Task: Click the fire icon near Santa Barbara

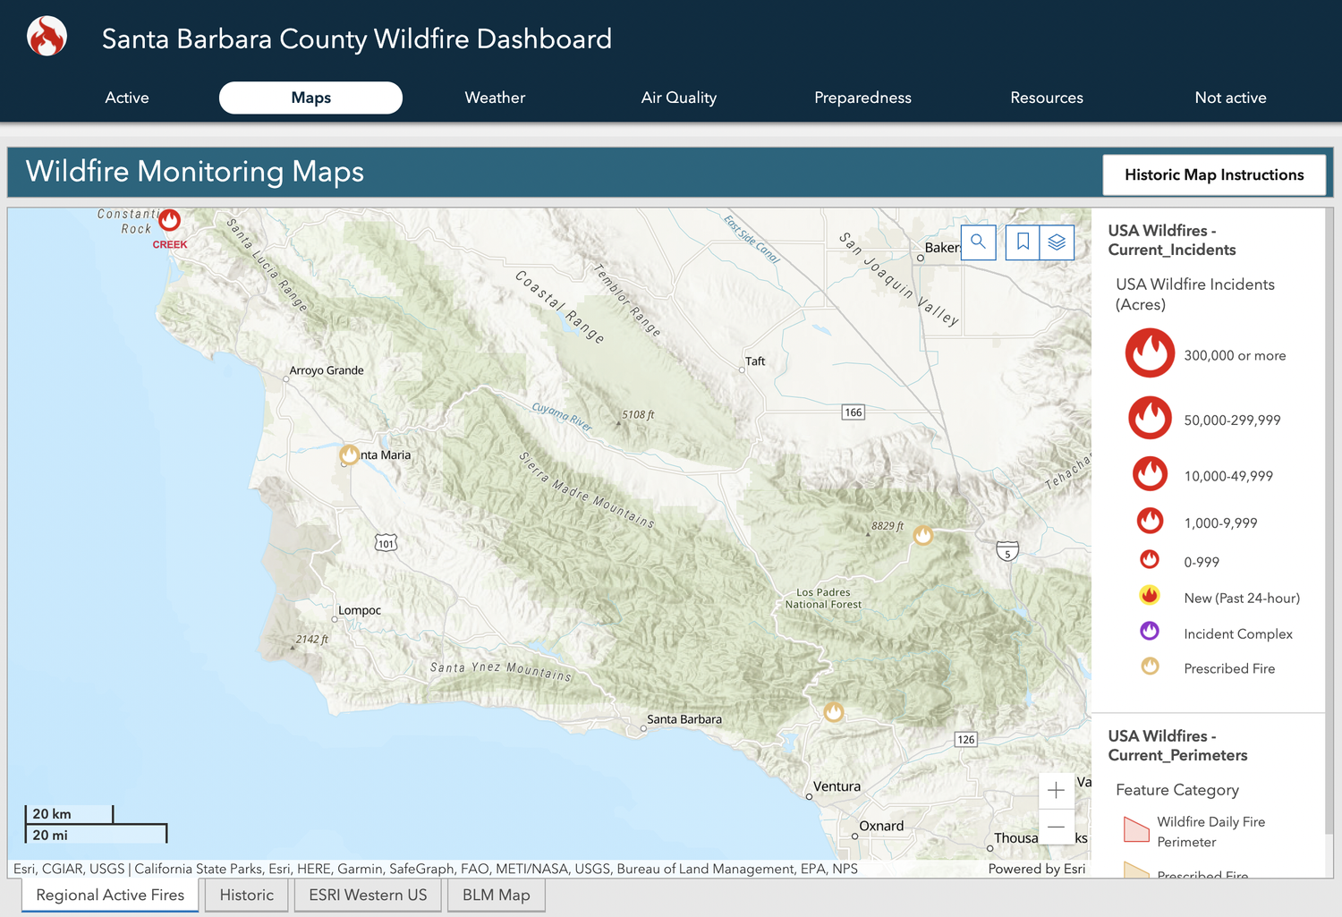Action: click(x=834, y=711)
